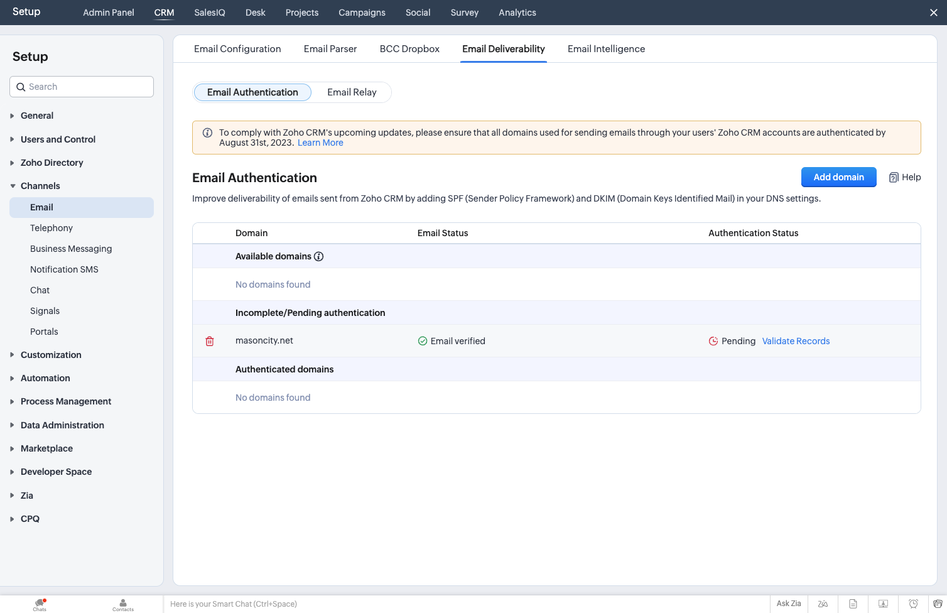The image size is (947, 613).
Task: Expand the General section
Action: (x=36, y=116)
